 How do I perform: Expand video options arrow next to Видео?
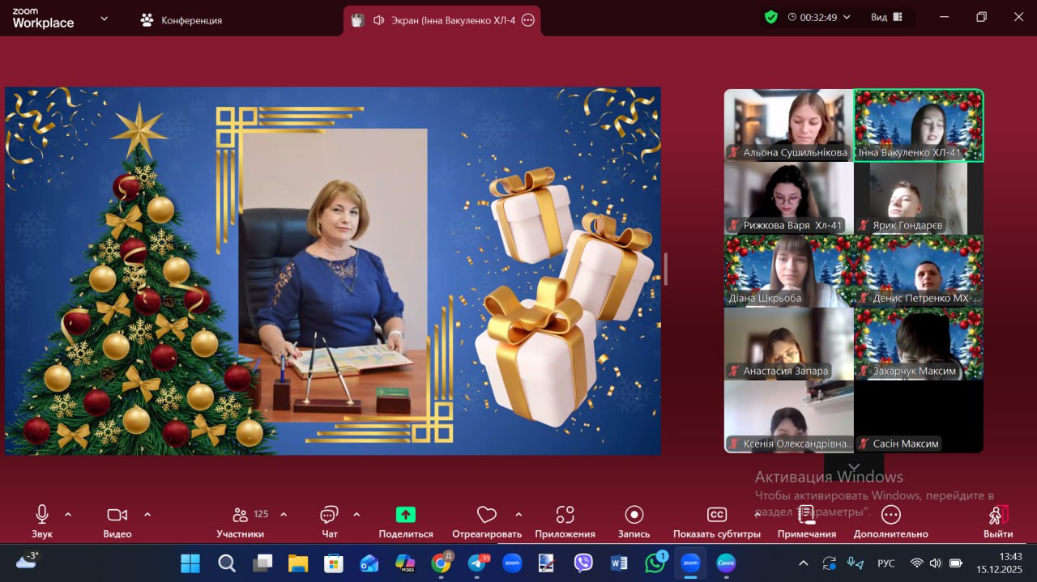(x=147, y=514)
